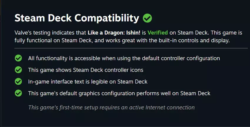Click the 'Valve's testing indicates that' phrase
Screen dimensions: 250x127
click(x=50, y=33)
